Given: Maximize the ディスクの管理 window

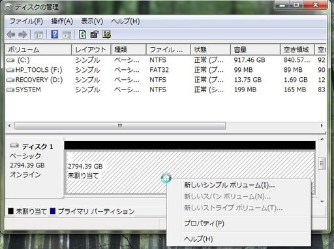Looking at the screenshot, I should 296,5.
